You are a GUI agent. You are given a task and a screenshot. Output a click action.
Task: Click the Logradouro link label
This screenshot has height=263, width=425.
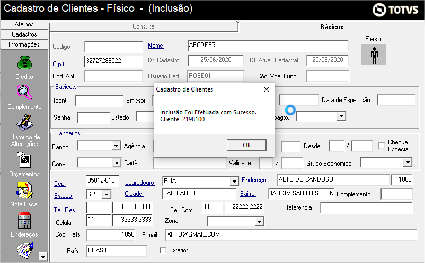140,183
